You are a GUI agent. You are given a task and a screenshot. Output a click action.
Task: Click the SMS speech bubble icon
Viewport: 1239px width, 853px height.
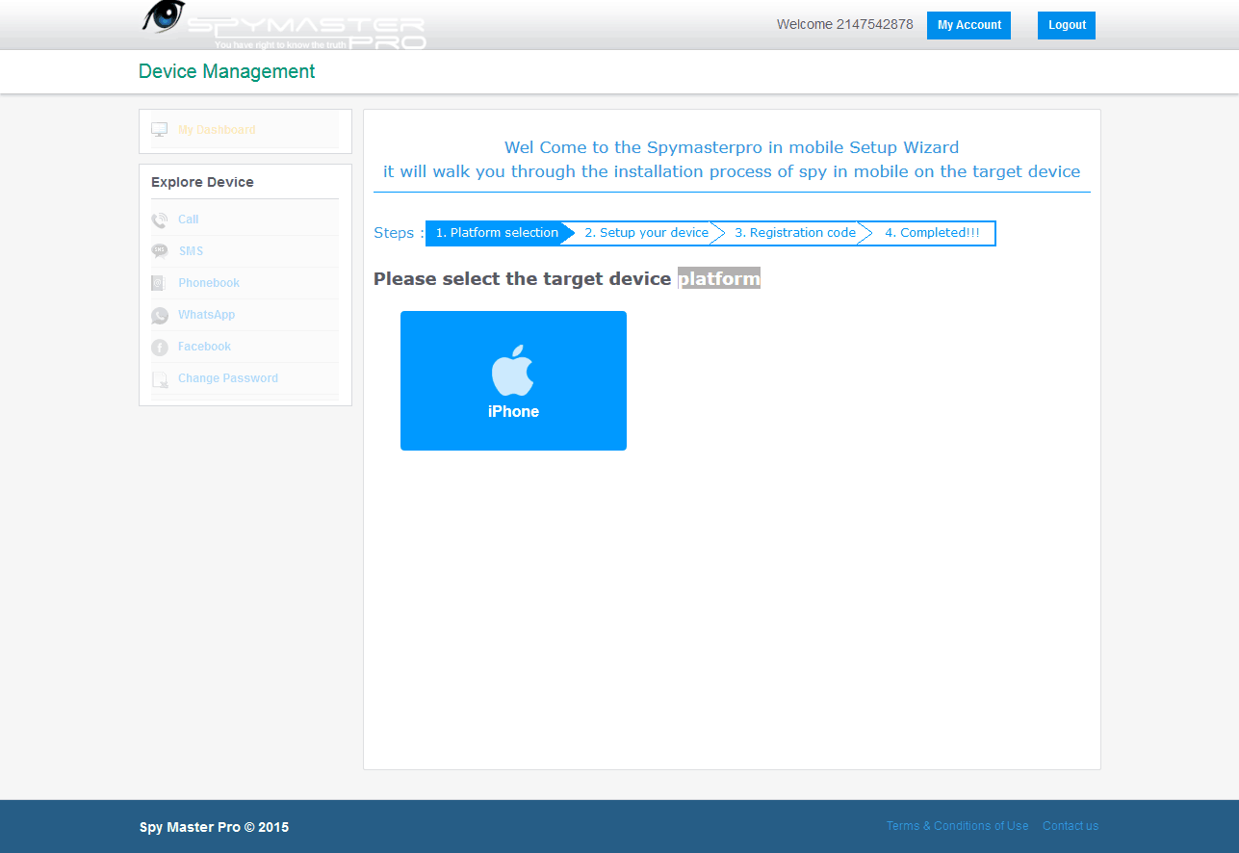pos(160,251)
